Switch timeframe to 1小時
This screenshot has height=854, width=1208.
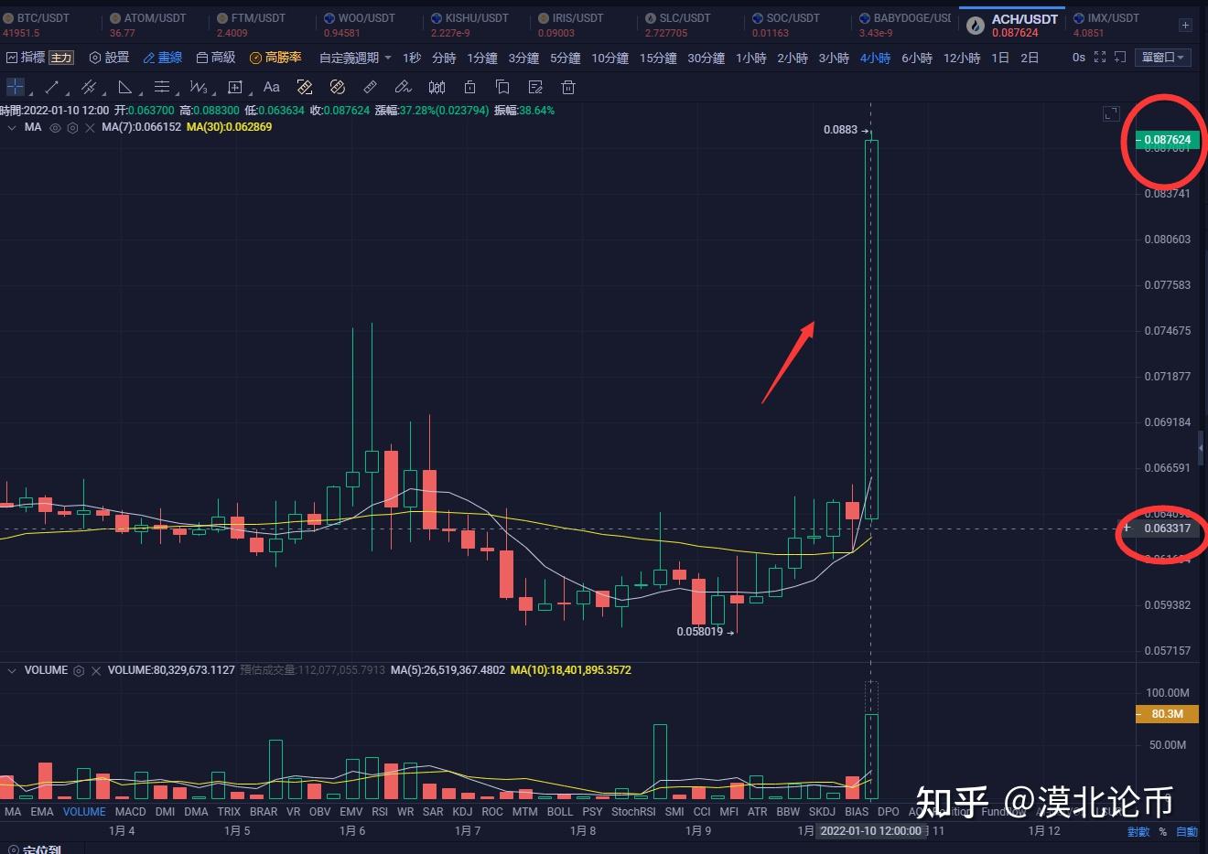pyautogui.click(x=750, y=57)
